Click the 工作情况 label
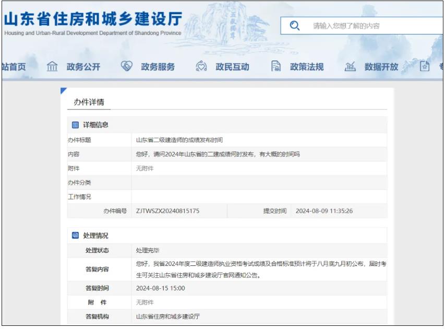 click(79, 197)
